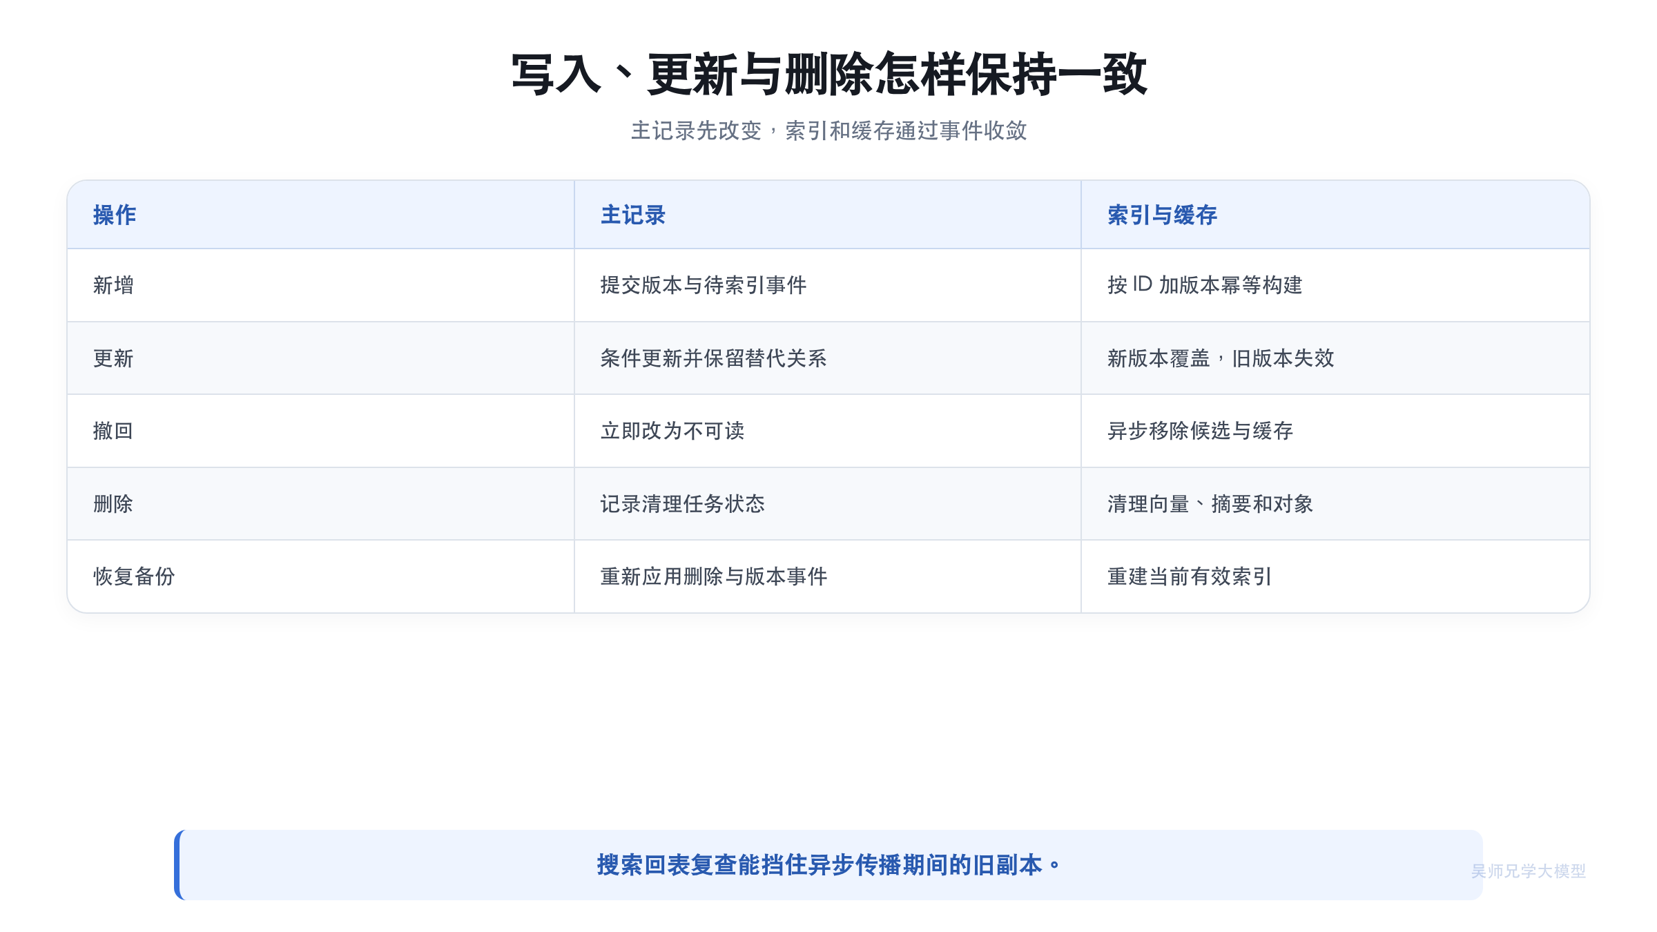Viewport: 1657px width, 932px height.
Task: Click the cell 新版本覆盖，旧版本失效
Action: [x=1335, y=358]
